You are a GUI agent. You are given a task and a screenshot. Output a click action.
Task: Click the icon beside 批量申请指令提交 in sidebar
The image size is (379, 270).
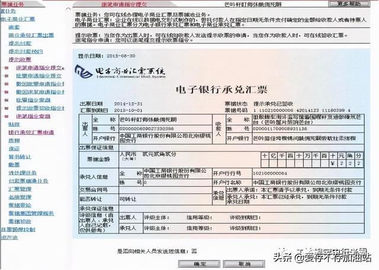tap(7, 76)
